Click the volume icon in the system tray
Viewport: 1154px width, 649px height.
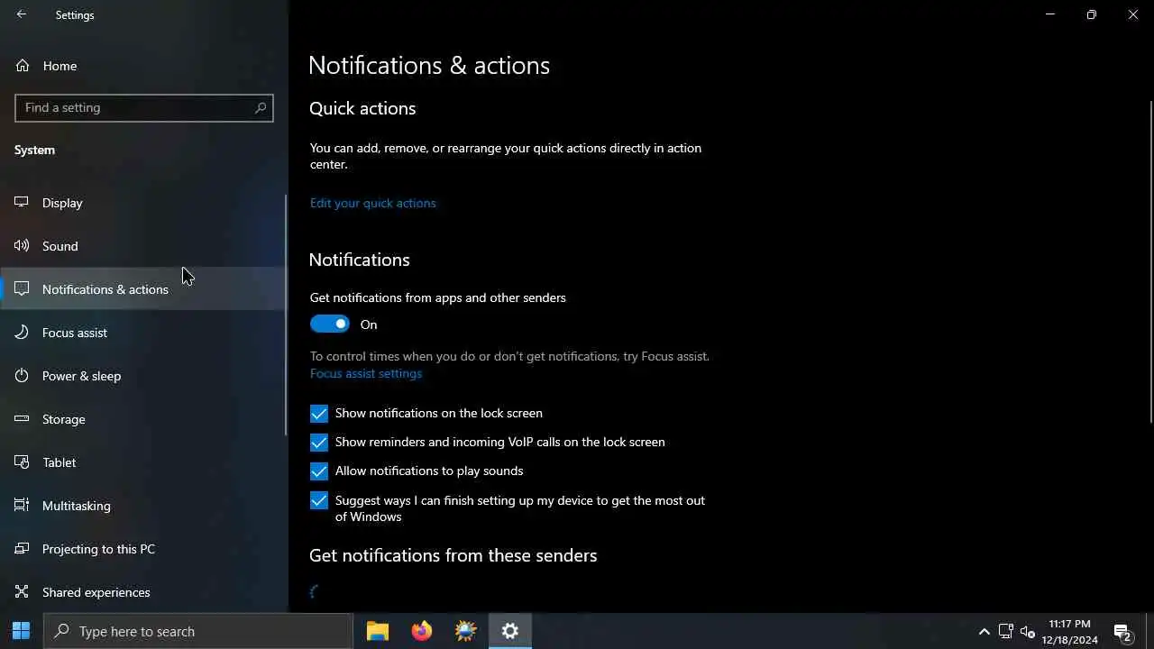point(1028,631)
